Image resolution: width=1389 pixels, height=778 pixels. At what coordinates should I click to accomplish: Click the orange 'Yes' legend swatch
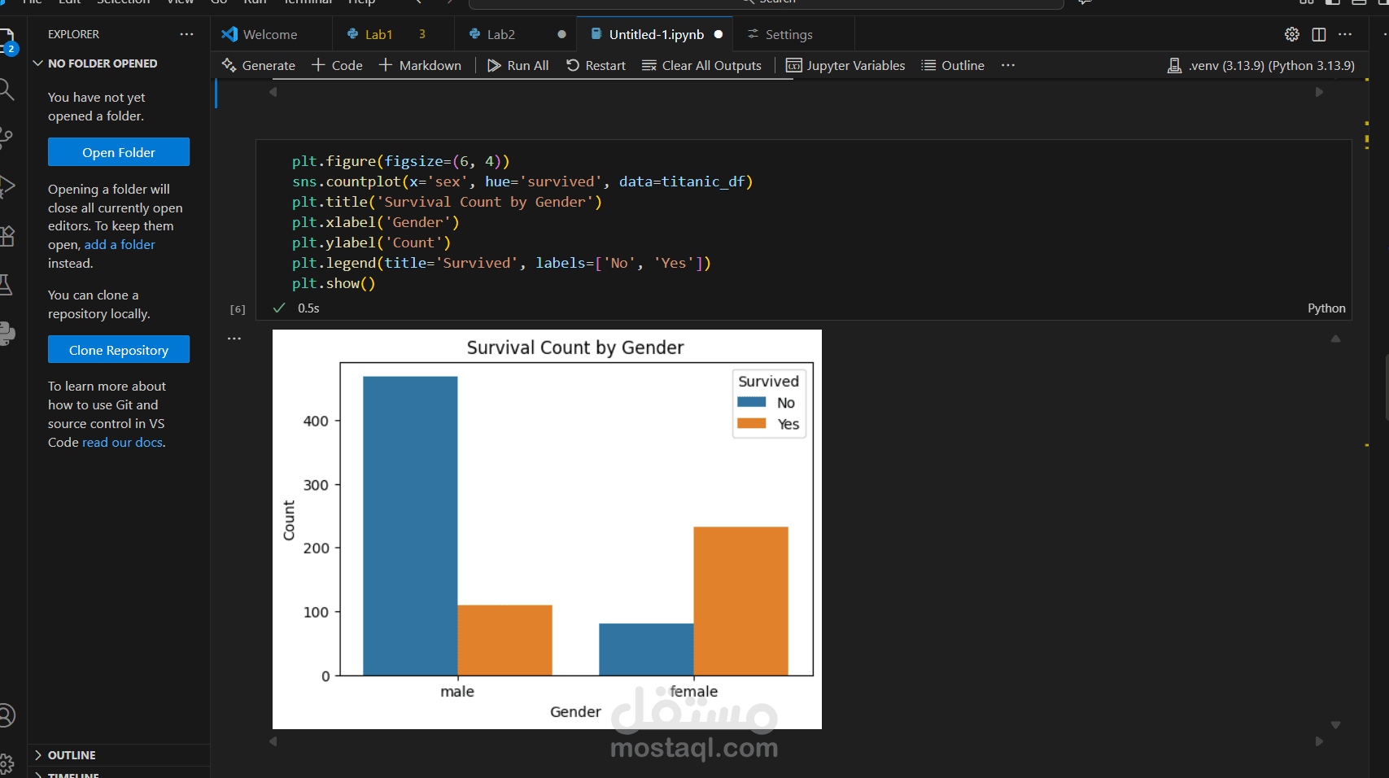point(751,423)
